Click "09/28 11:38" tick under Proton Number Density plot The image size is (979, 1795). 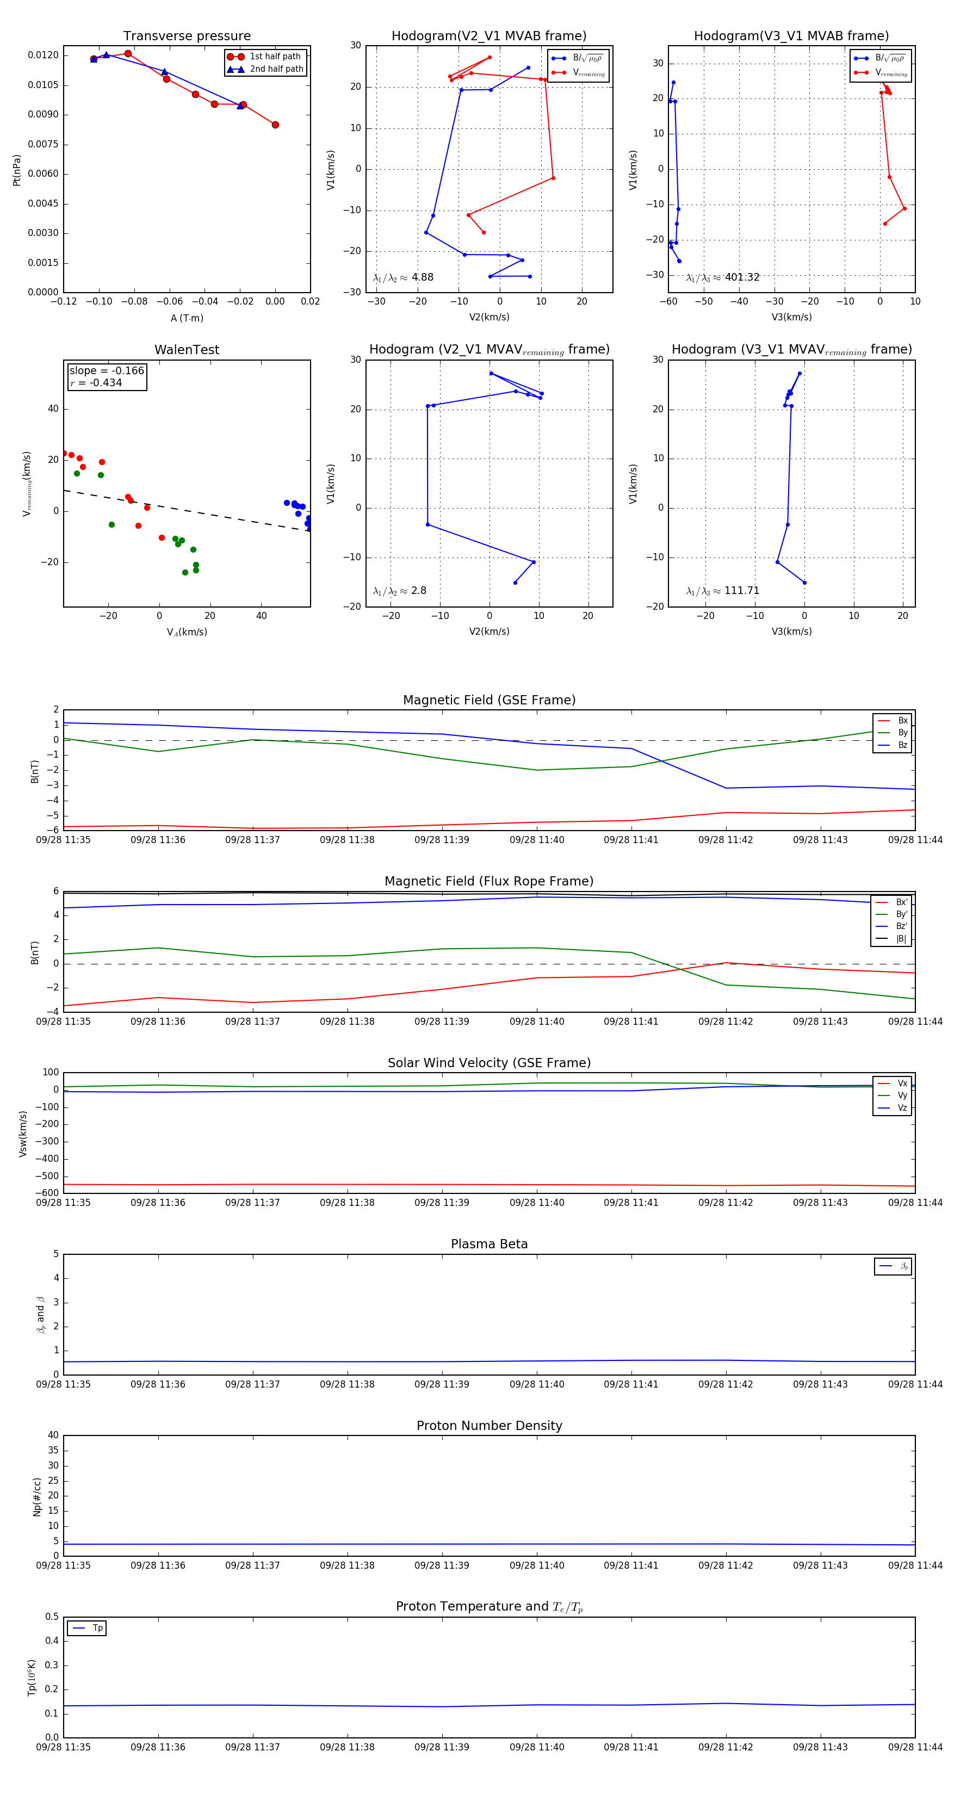coord(347,1565)
